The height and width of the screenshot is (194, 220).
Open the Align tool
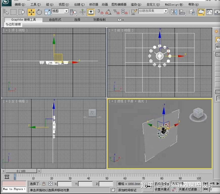182,11
